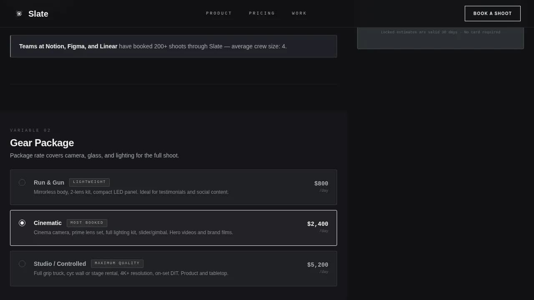Click the BOOK A SHOOT button

pyautogui.click(x=492, y=13)
